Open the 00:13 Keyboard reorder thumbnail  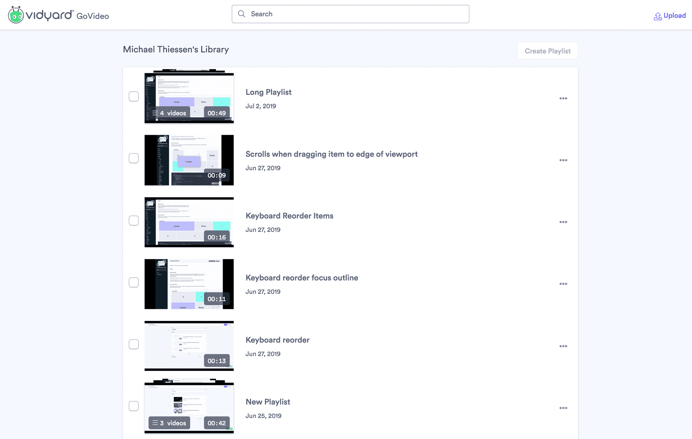coord(189,346)
